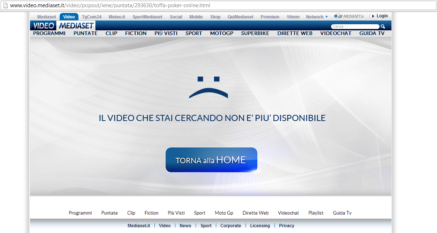This screenshot has width=437, height=233.
Task: Open Premium in top bar
Action: (x=270, y=17)
